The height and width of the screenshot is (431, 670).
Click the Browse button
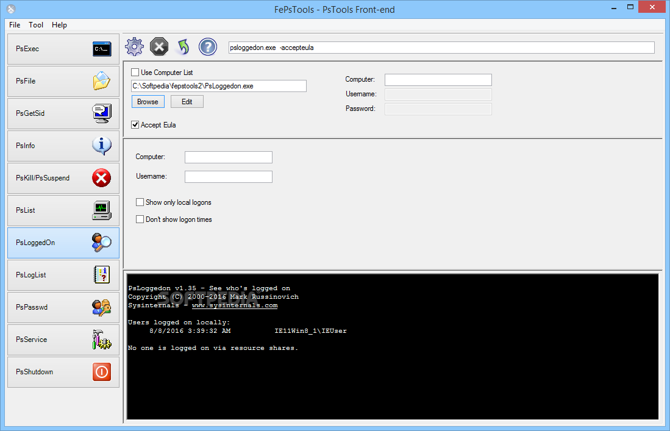148,102
